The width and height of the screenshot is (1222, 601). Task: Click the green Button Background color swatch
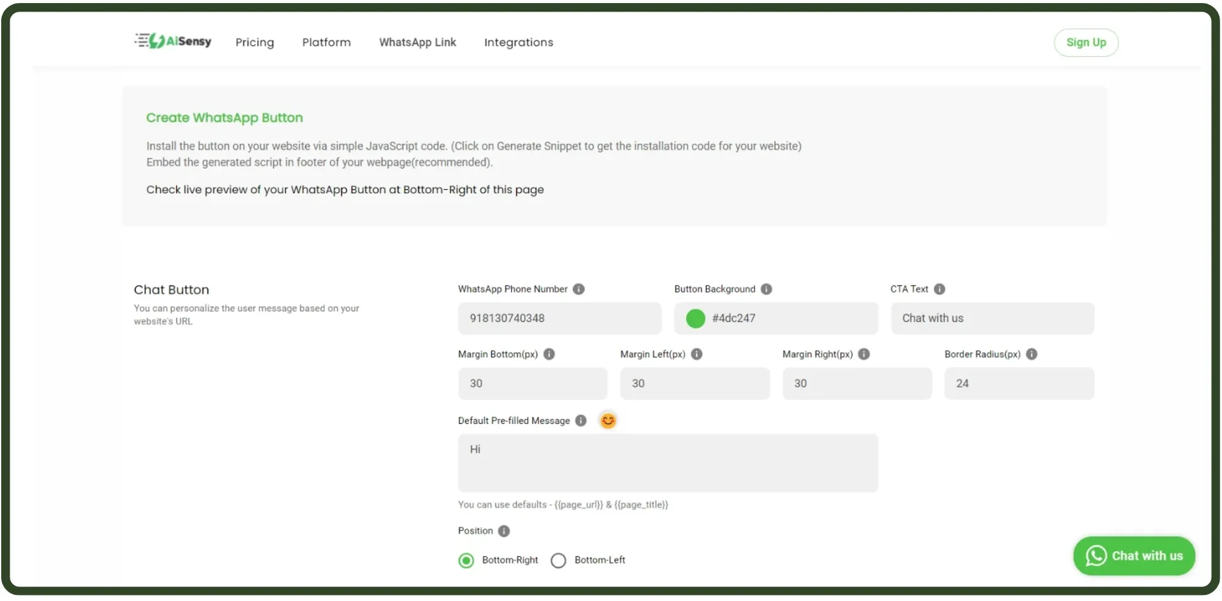coord(695,318)
